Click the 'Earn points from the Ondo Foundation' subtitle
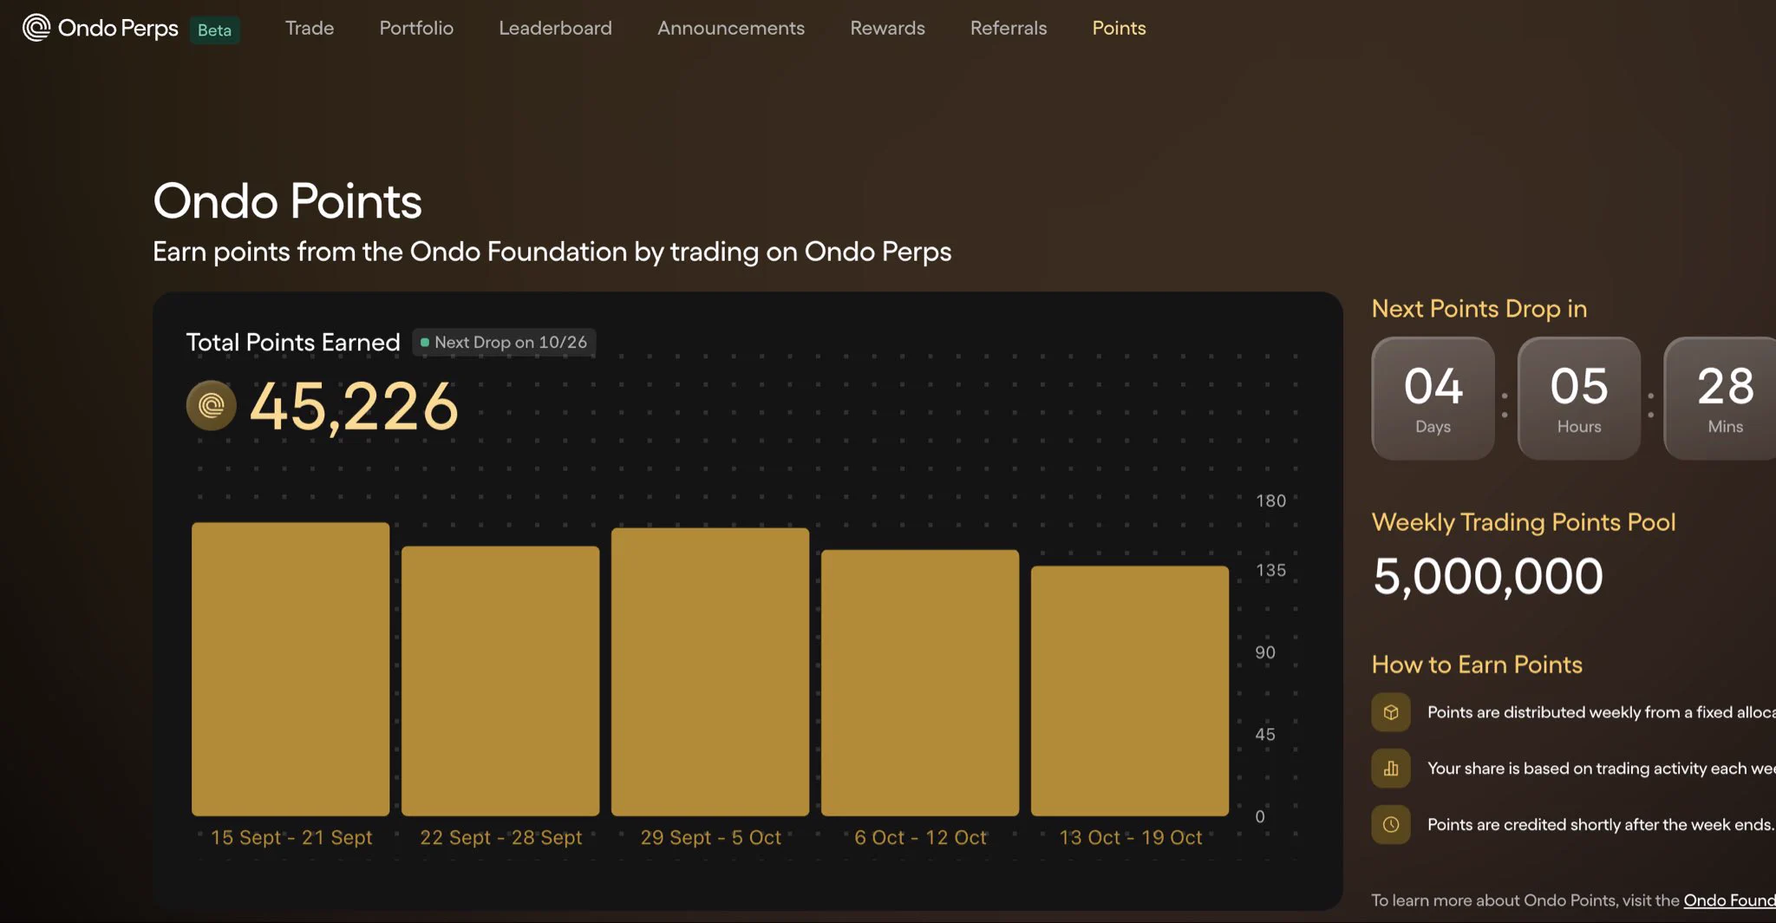The height and width of the screenshot is (923, 1776). (552, 252)
